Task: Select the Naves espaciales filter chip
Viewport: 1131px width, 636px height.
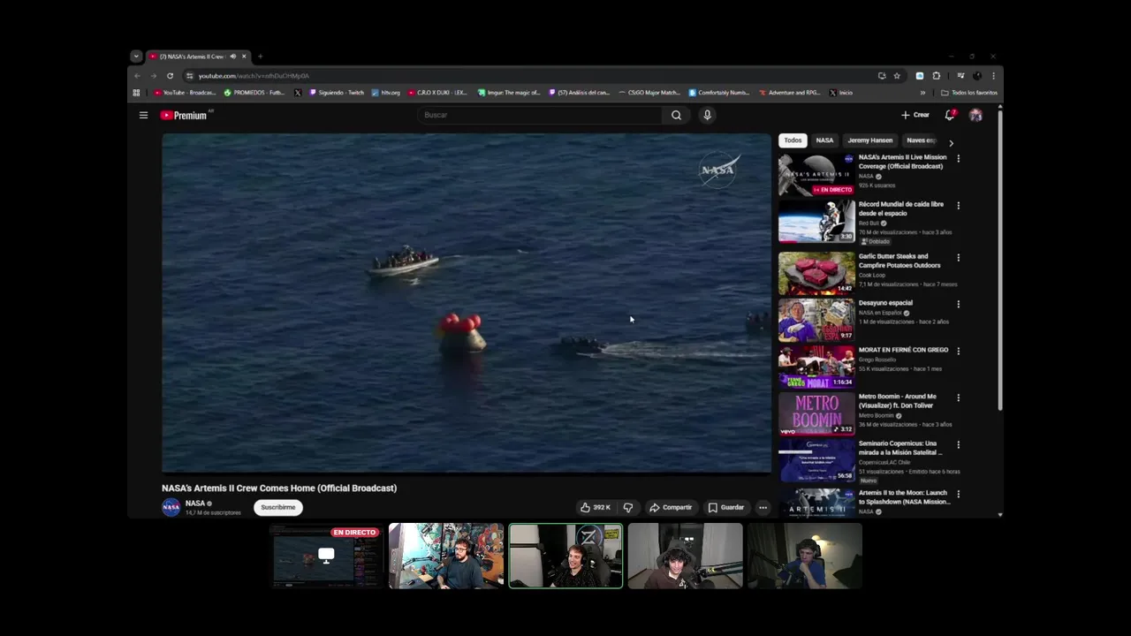Action: tap(922, 140)
